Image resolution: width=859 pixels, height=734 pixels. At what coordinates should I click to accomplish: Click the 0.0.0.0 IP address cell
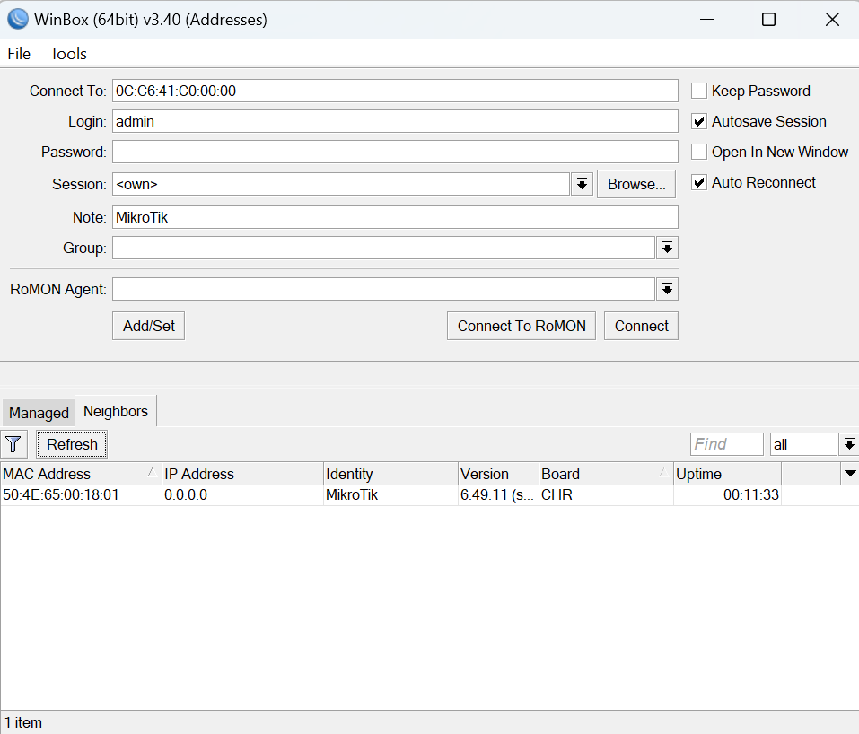tap(242, 495)
